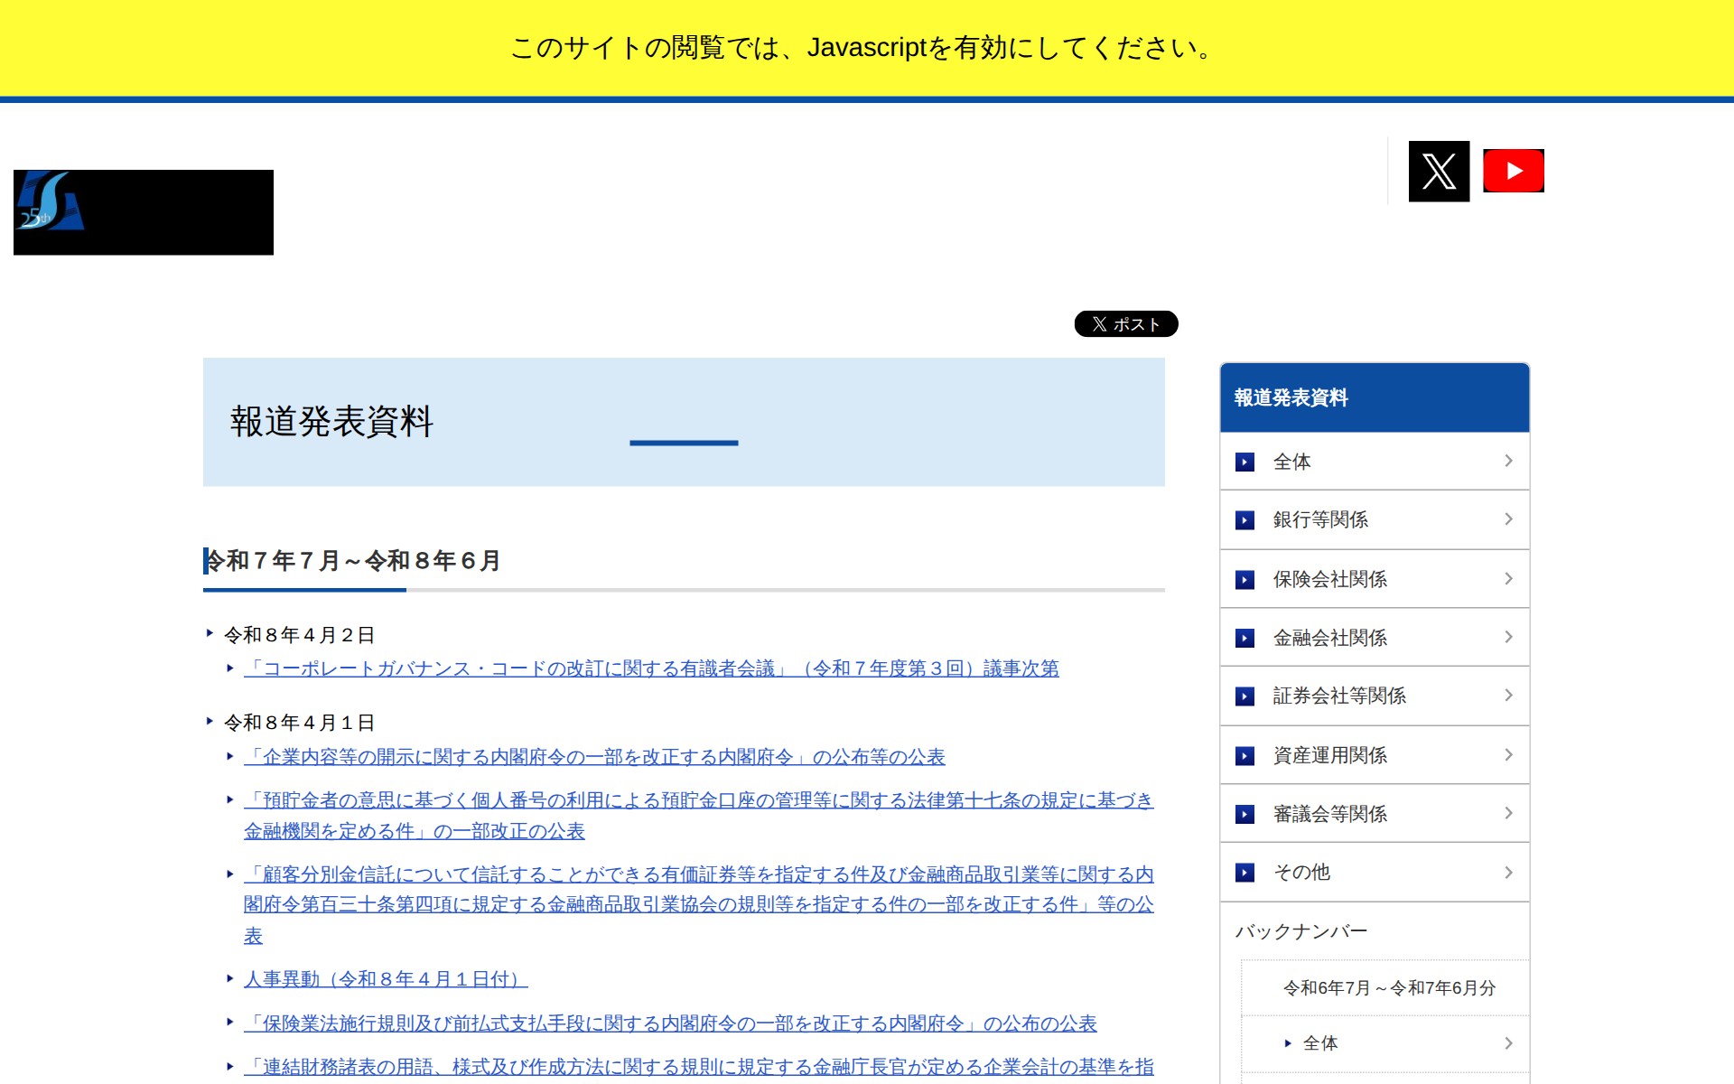Click the blue arrow icon beside 全体
This screenshot has height=1084, width=1734.
(x=1246, y=462)
